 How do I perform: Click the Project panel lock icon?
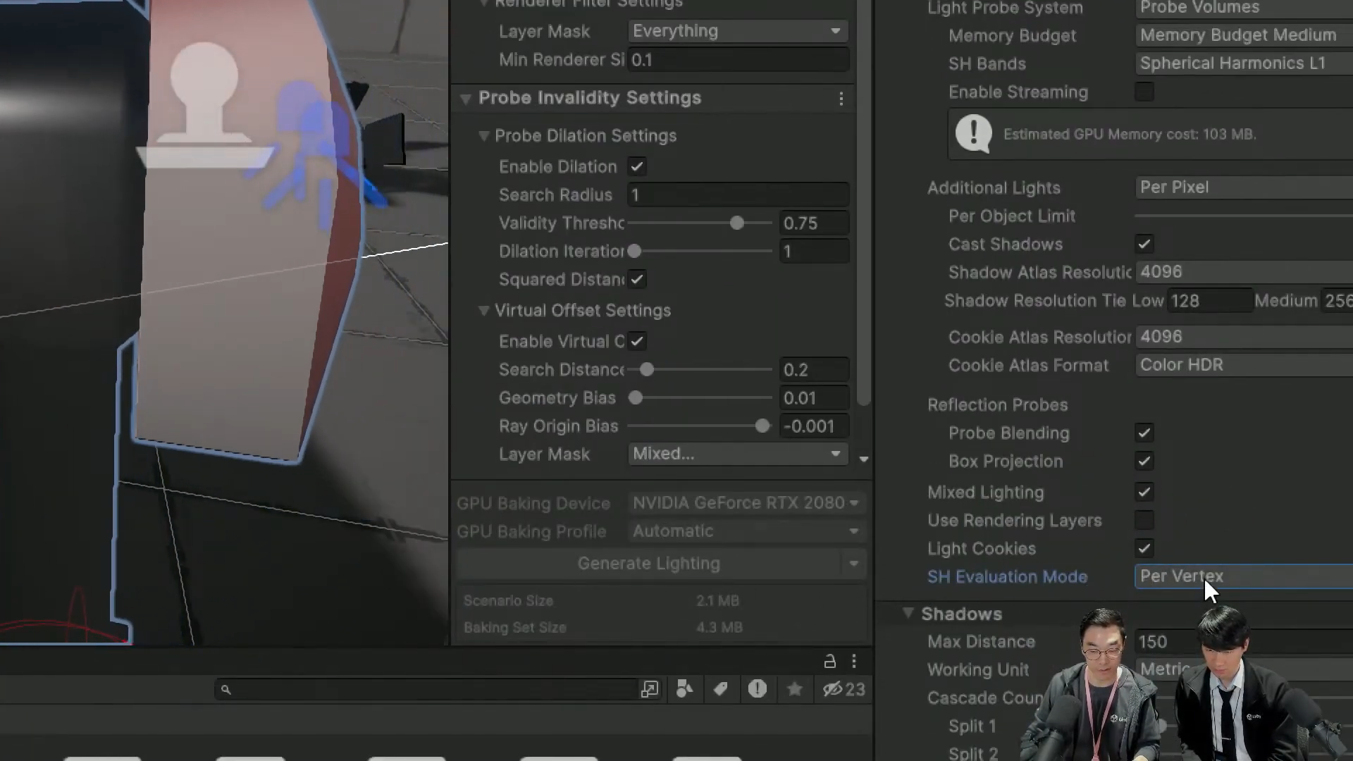(830, 661)
